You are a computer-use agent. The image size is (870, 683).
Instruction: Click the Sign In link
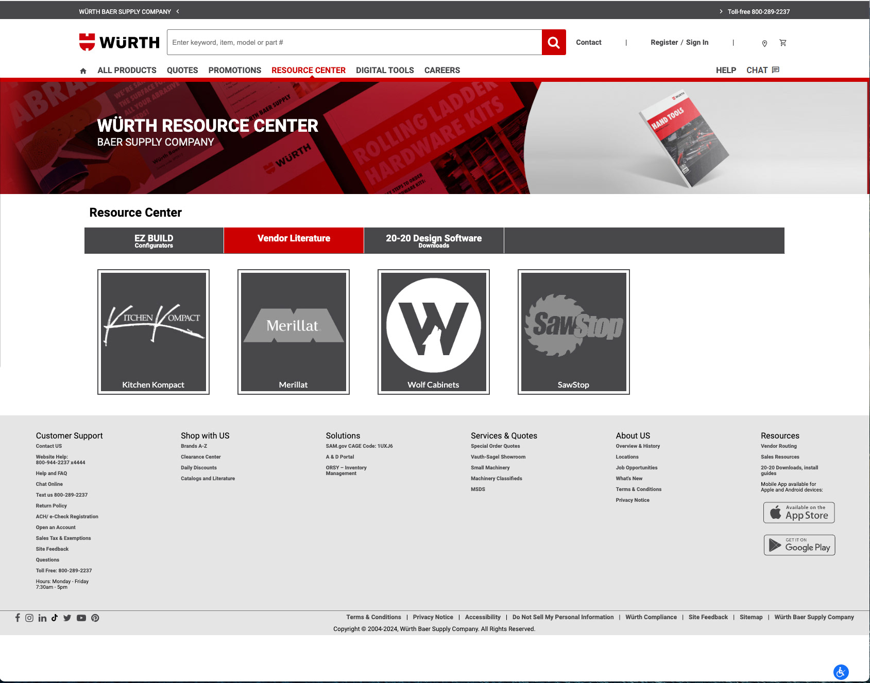pyautogui.click(x=697, y=42)
